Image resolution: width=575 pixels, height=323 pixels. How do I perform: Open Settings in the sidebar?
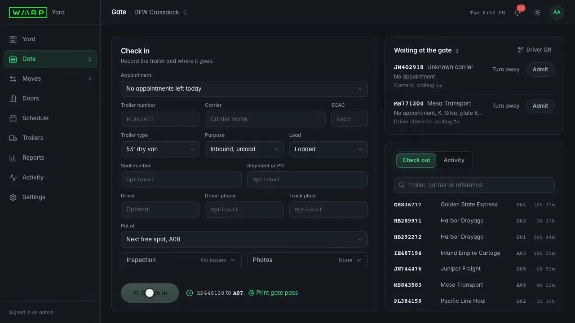pos(50,197)
